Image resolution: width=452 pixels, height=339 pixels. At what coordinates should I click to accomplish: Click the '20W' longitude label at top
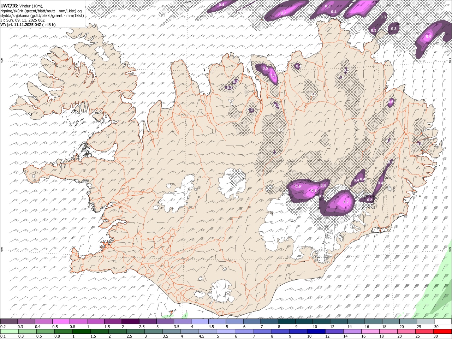click(188, 1)
